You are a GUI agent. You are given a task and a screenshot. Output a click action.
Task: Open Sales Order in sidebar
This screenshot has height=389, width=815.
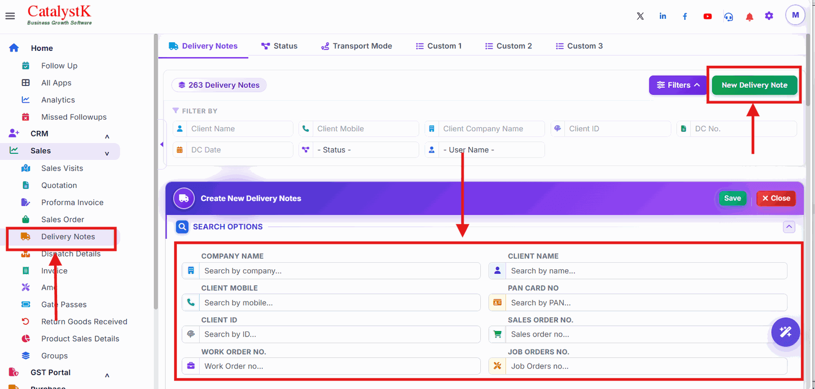coord(63,219)
